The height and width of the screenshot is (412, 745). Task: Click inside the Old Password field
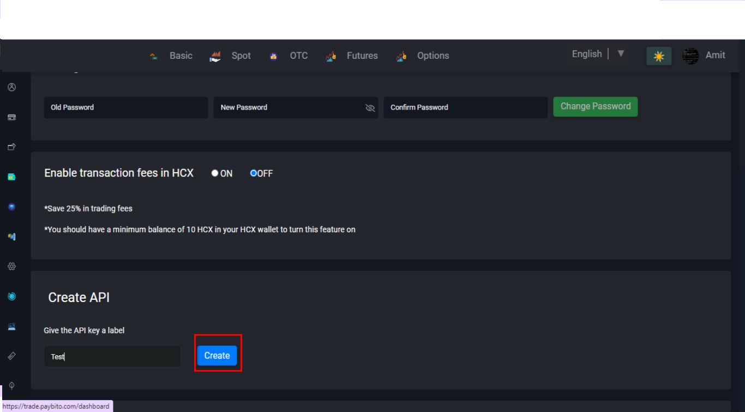pos(125,107)
